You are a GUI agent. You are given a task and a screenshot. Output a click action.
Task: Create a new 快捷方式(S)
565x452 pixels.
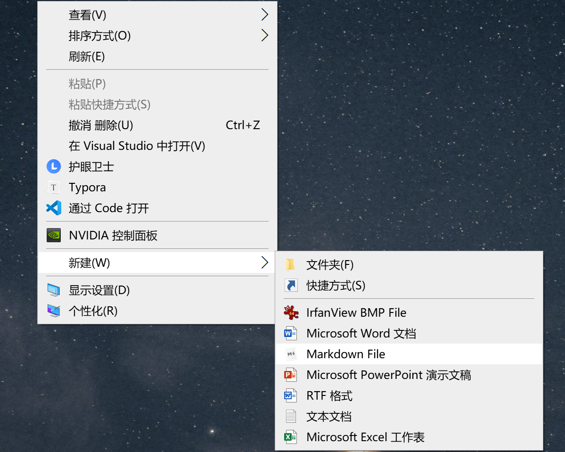click(x=409, y=285)
